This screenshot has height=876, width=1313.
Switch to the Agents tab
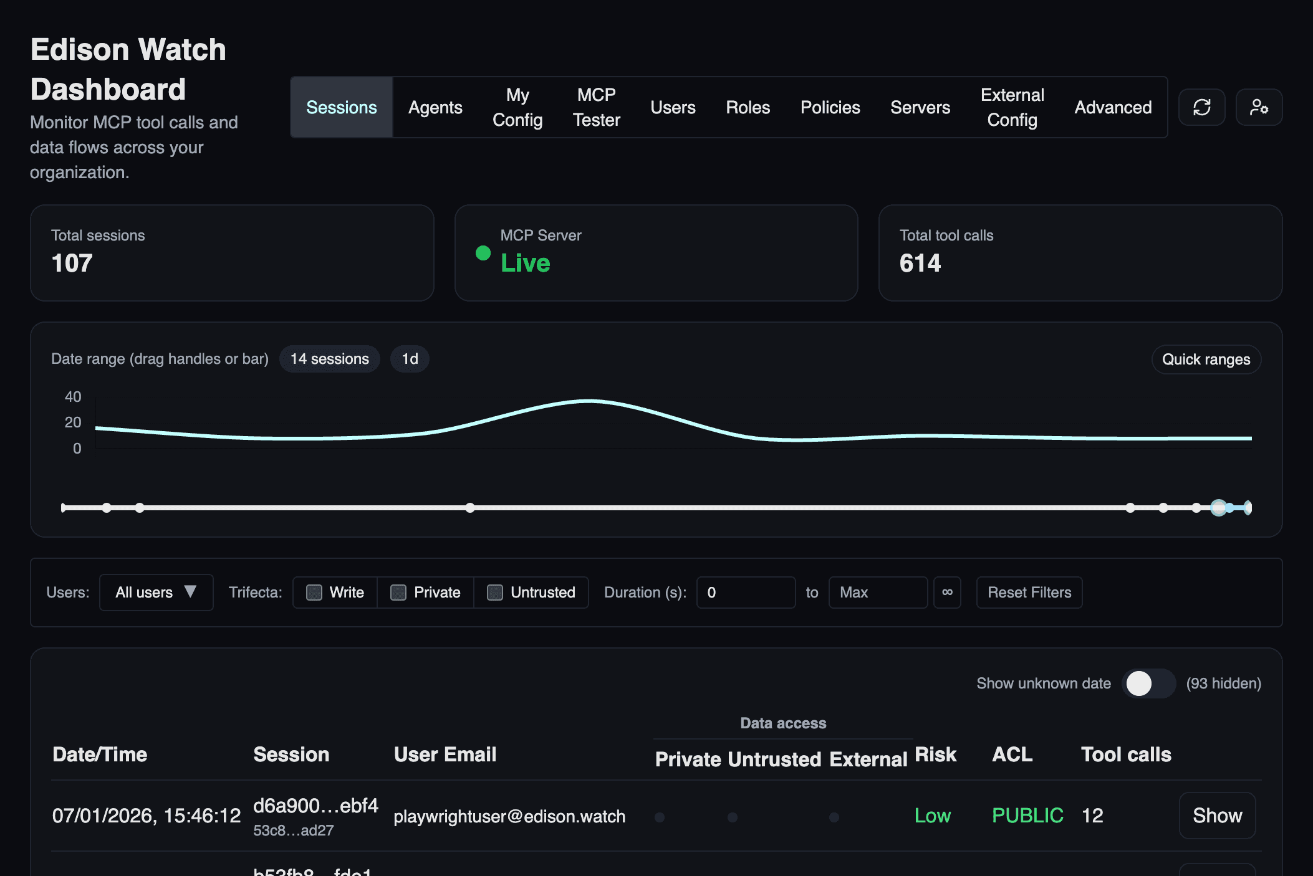pyautogui.click(x=435, y=107)
